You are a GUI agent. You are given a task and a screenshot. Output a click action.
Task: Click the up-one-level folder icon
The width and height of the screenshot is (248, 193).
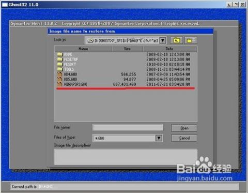point(177,40)
